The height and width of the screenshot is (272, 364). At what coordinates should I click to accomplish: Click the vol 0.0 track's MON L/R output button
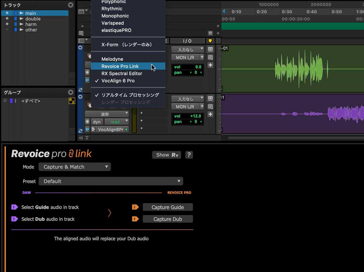point(185,57)
